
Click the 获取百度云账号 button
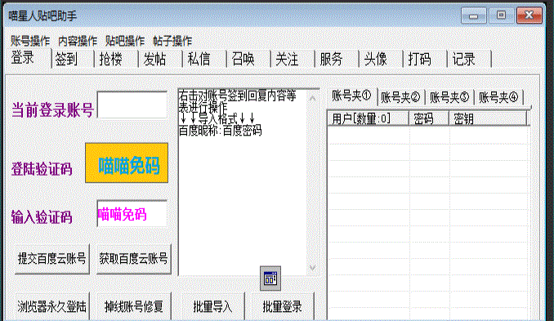point(134,258)
